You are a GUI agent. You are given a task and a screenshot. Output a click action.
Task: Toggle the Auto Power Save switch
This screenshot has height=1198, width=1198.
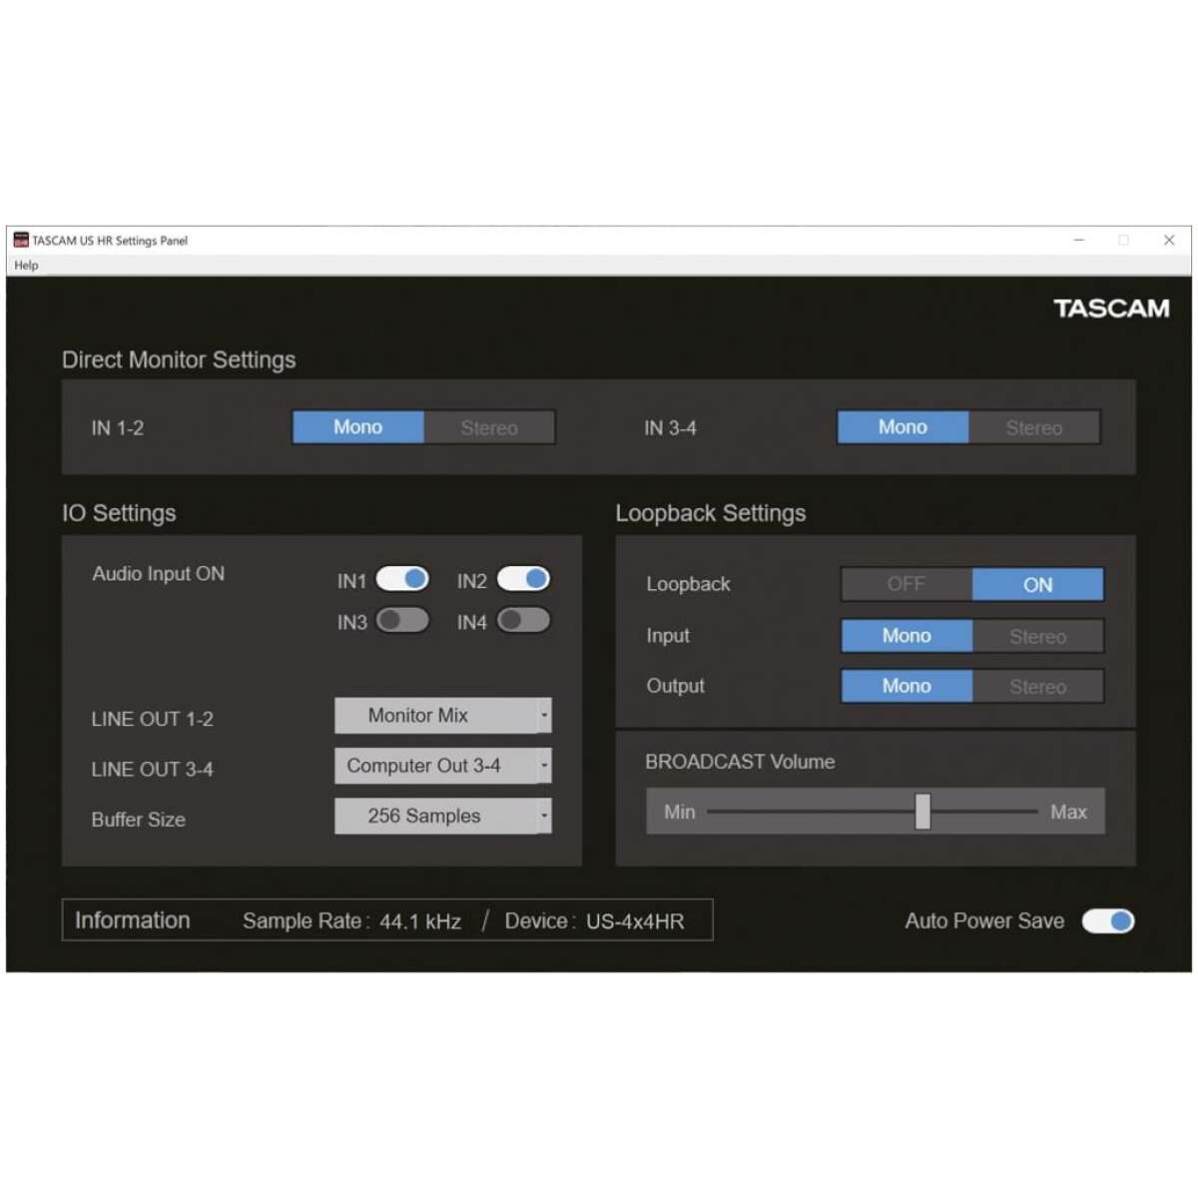1108,920
